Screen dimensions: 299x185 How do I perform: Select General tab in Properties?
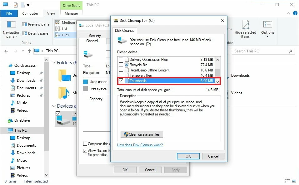click(x=92, y=41)
